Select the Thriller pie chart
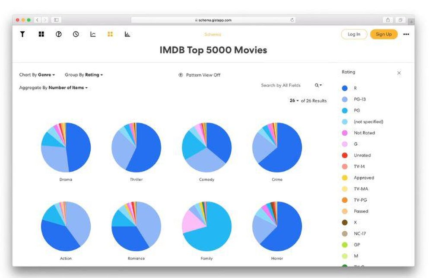Image resolution: width=432 pixels, height=278 pixels. pos(137,147)
